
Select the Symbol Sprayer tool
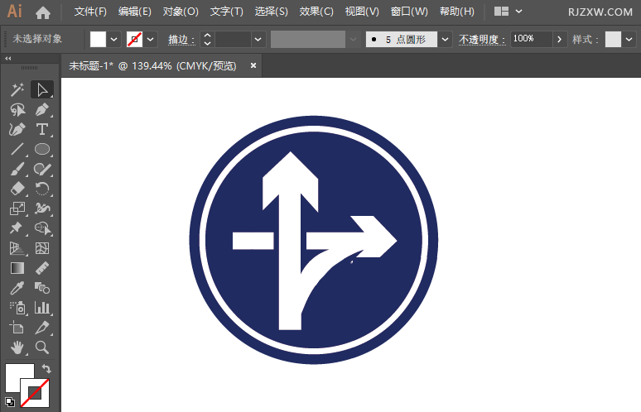17,308
